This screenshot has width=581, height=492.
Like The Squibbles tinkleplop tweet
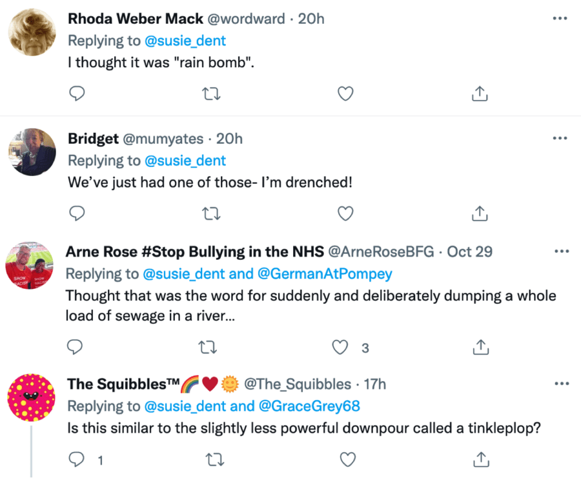[x=348, y=460]
